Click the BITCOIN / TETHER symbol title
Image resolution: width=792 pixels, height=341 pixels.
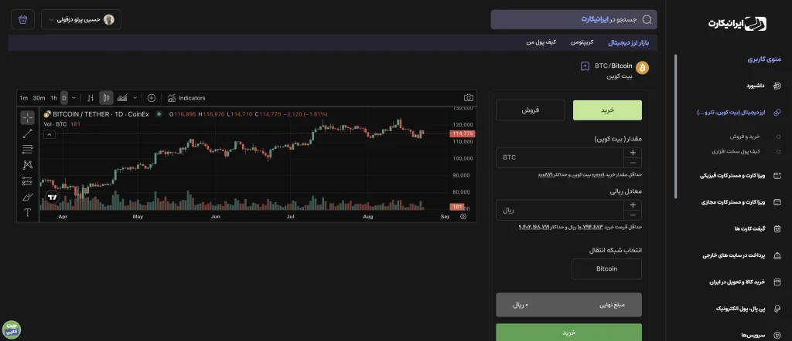(101, 114)
